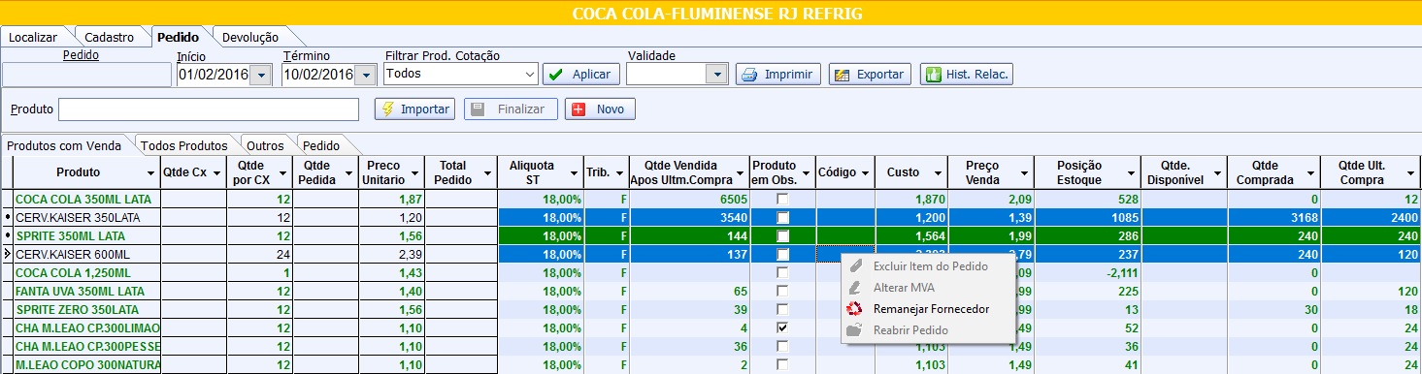Open the Posição Estoque column filter arrow
The width and height of the screenshot is (1422, 374).
click(1132, 172)
